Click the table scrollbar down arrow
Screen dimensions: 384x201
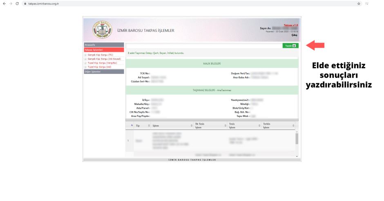pyautogui.click(x=297, y=156)
